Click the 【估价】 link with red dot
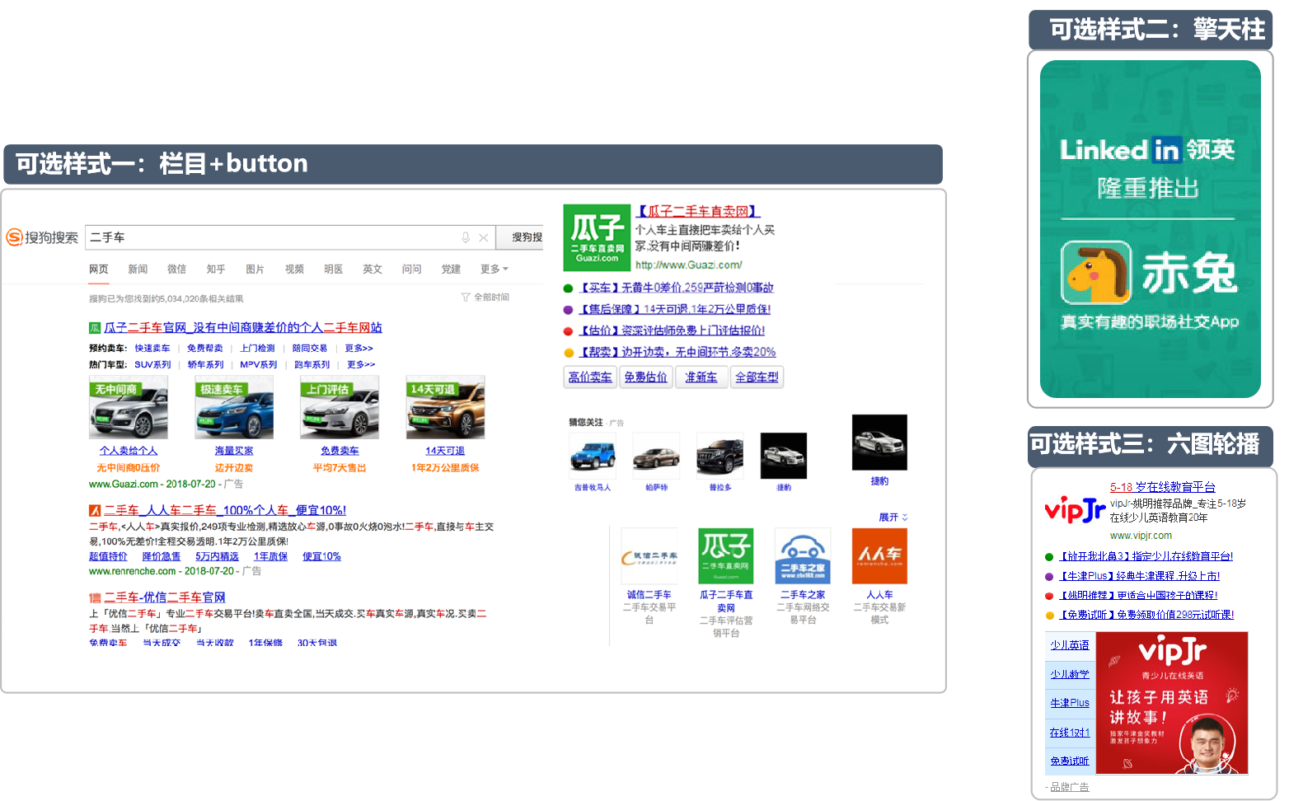Image resolution: width=1289 pixels, height=801 pixels. [671, 330]
